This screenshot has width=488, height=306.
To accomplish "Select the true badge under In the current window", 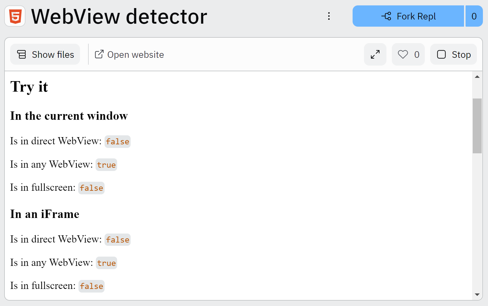I will tap(106, 164).
